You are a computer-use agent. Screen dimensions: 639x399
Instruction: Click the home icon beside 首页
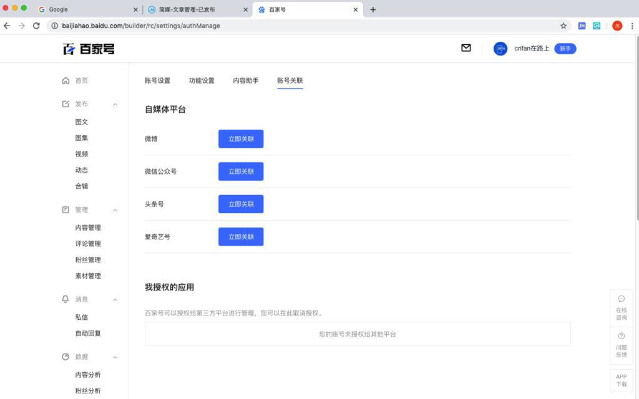[x=66, y=80]
